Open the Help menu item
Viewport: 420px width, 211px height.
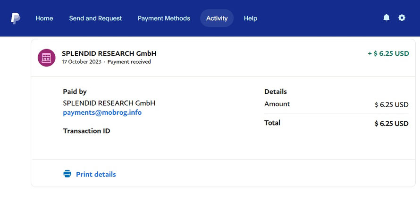coord(251,18)
